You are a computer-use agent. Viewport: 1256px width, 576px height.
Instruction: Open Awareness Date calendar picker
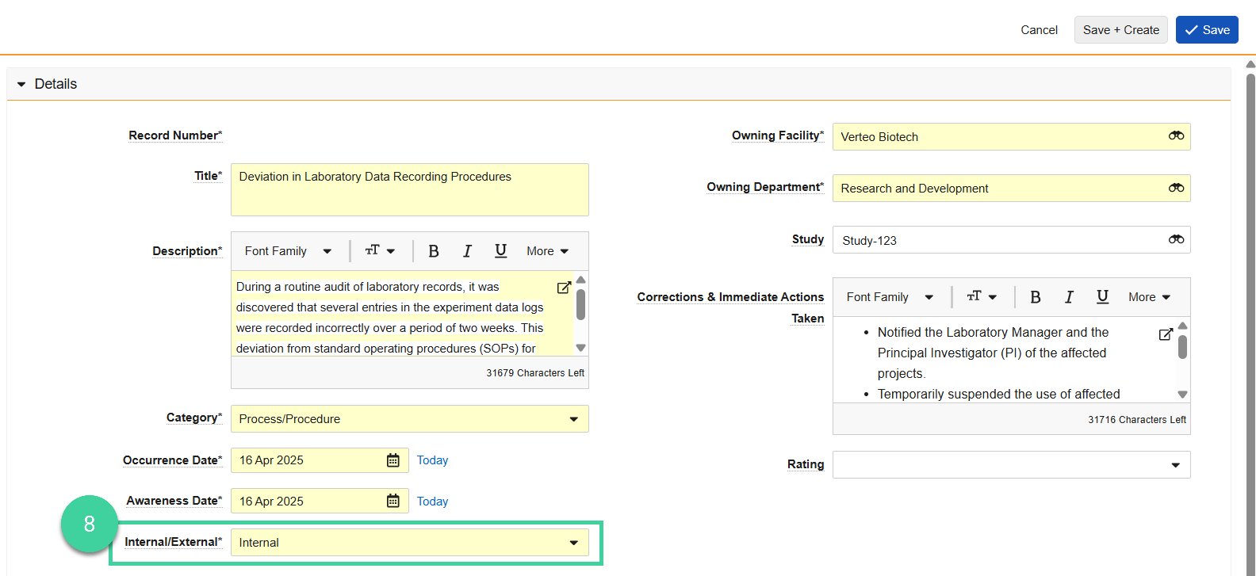tap(392, 501)
